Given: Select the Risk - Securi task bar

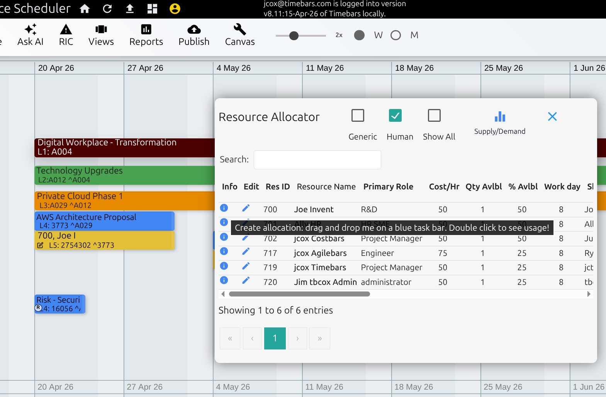Looking at the screenshot, I should (60, 304).
